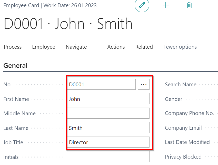Click the Last Date Modified label
The image size is (218, 165).
pos(187,142)
